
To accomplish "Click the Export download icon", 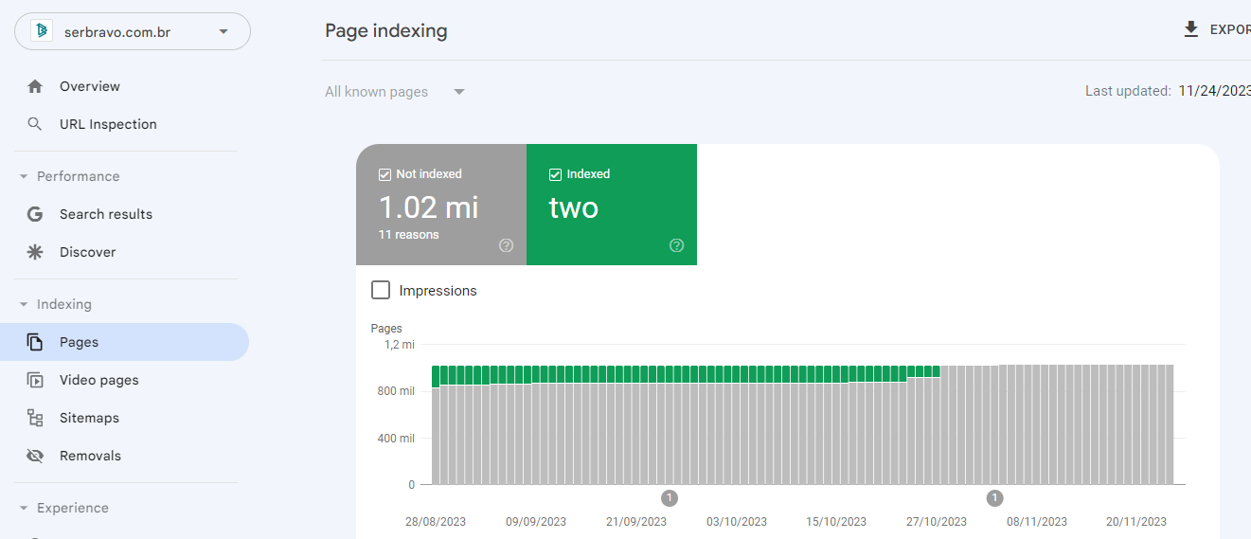I will (x=1191, y=29).
